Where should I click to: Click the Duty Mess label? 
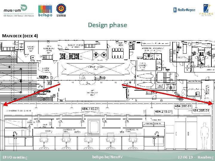(121, 44)
